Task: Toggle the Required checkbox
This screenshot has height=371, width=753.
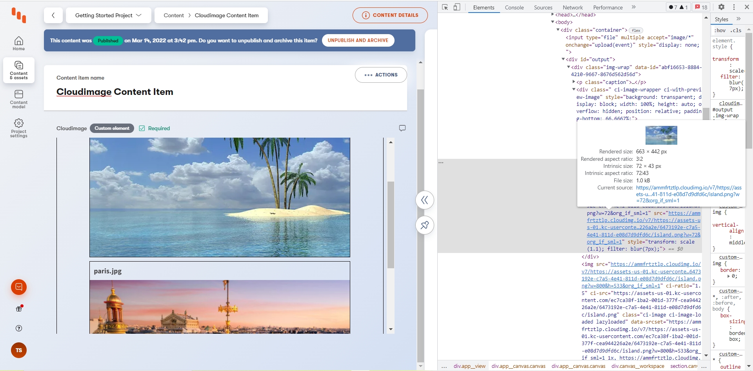Action: coord(142,128)
